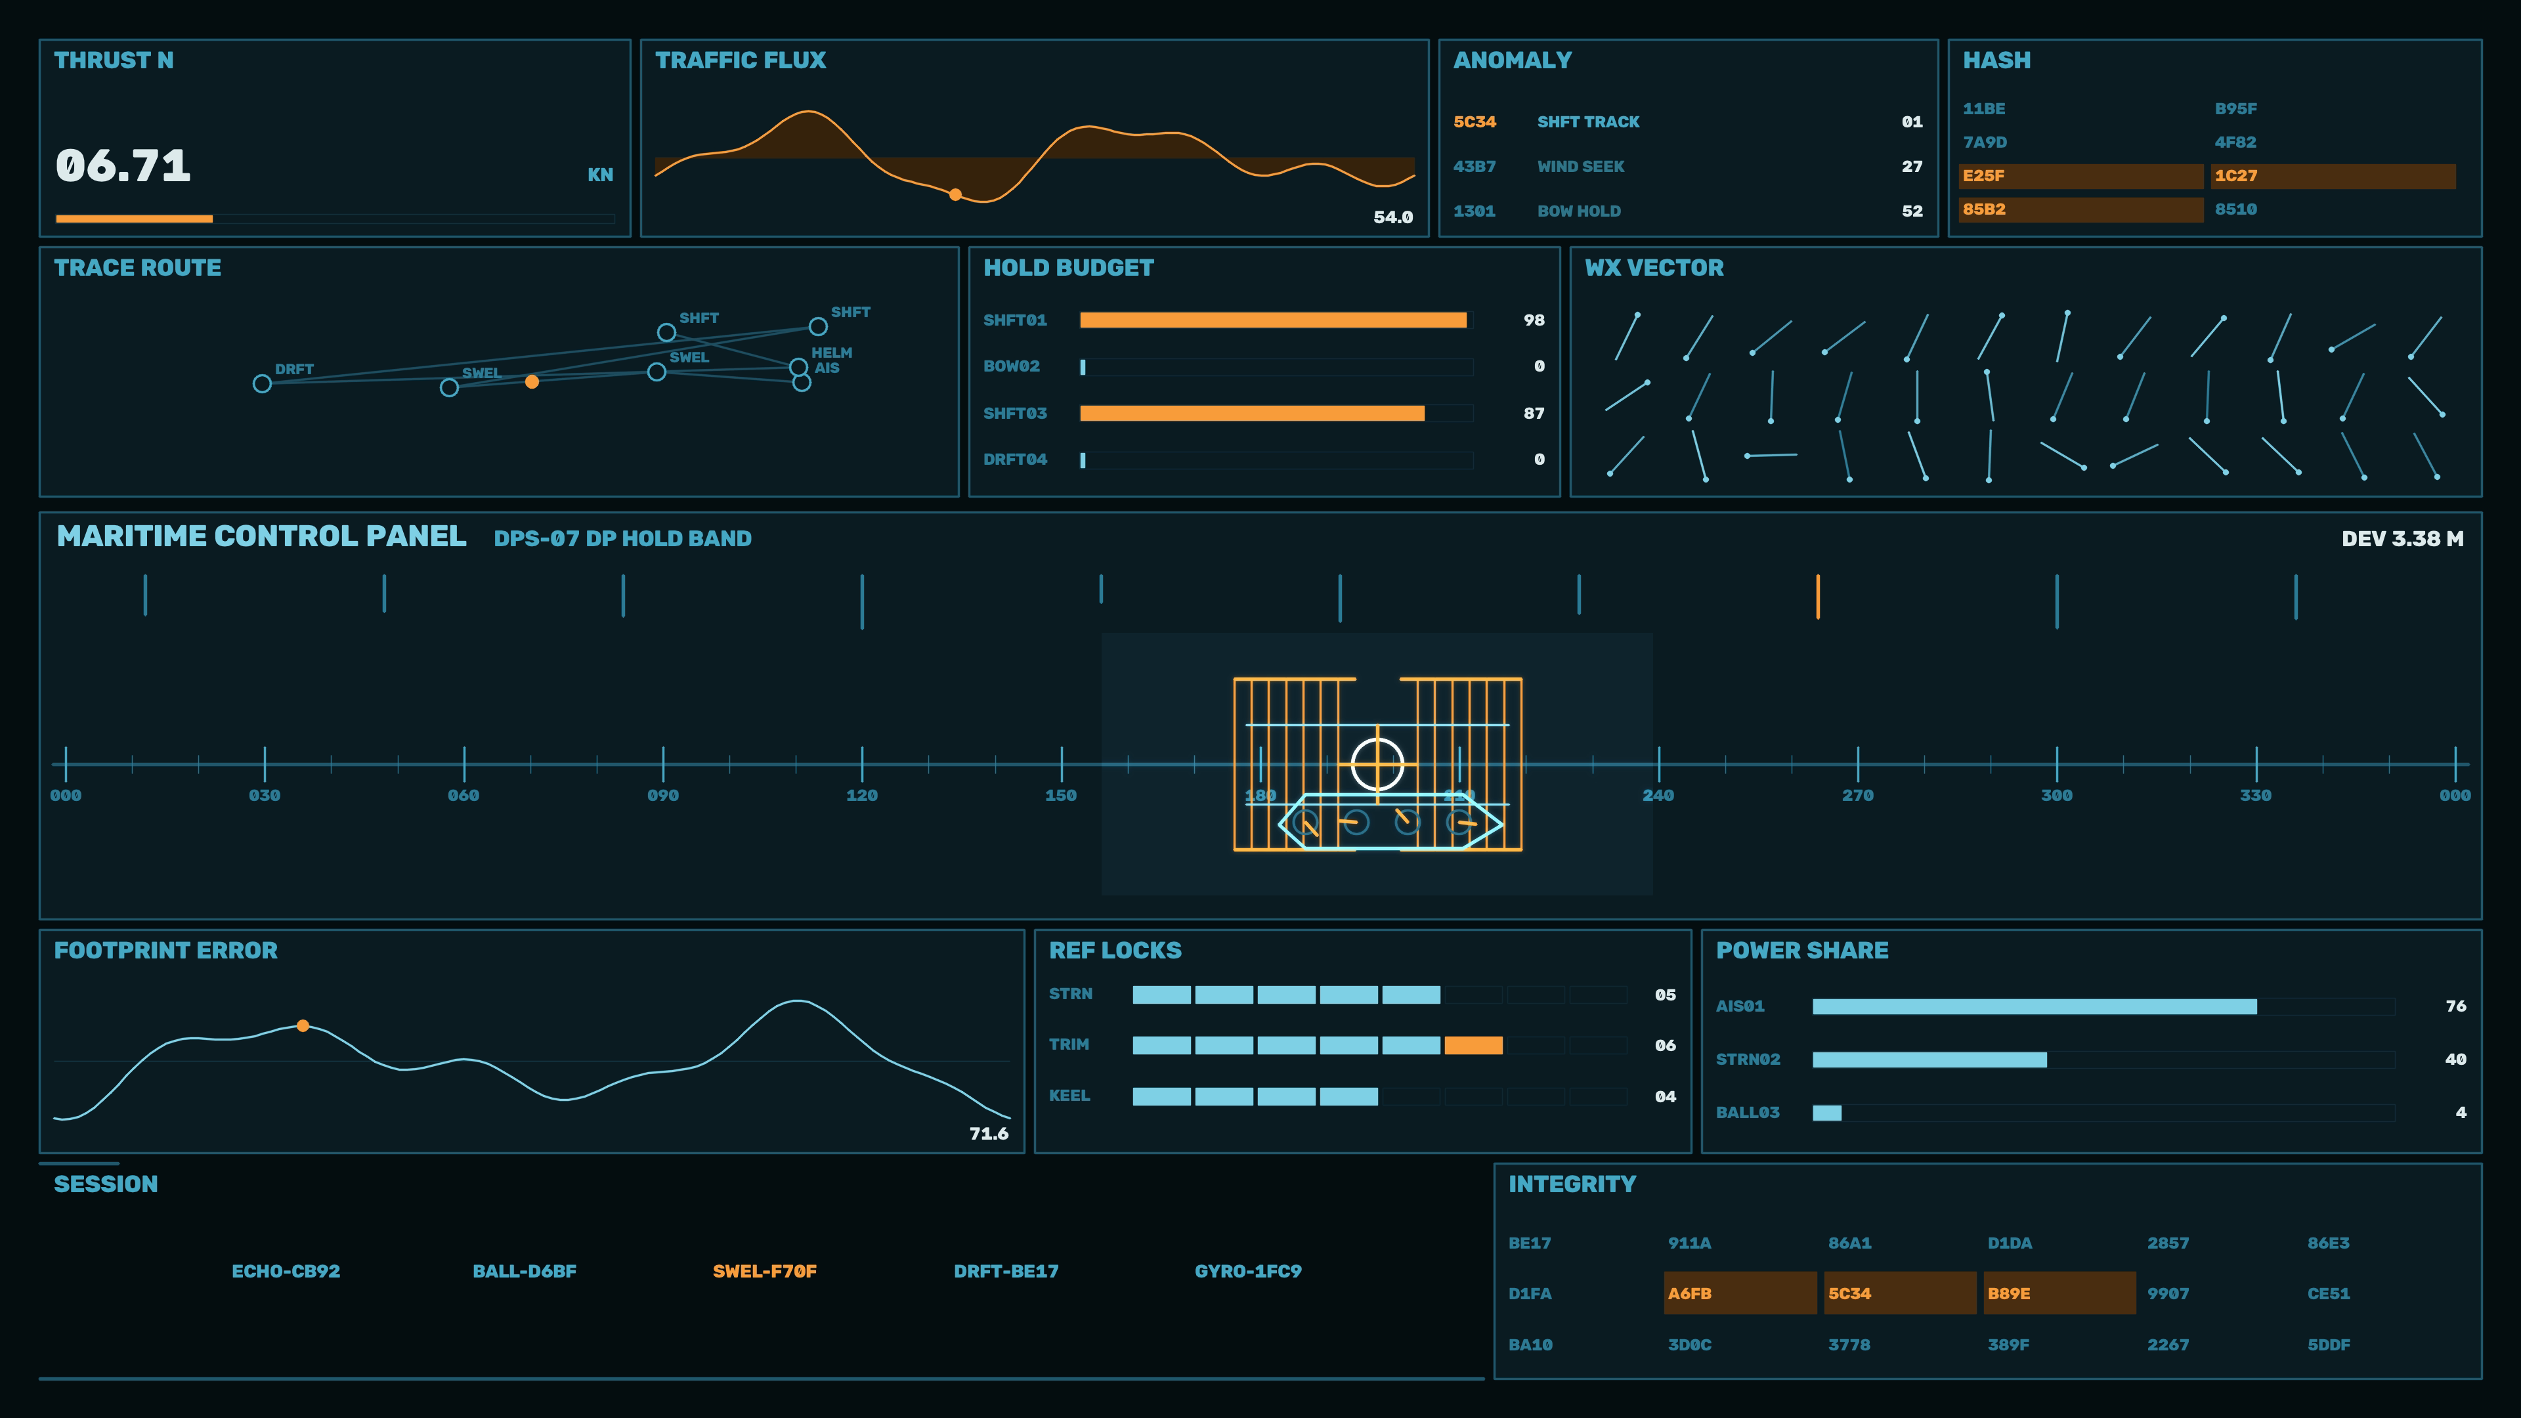The height and width of the screenshot is (1418, 2521).
Task: Click the SHFT01 hold budget bar
Action: coord(1273,320)
